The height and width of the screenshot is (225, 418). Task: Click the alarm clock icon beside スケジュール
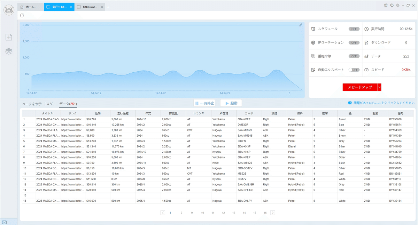[313, 29]
